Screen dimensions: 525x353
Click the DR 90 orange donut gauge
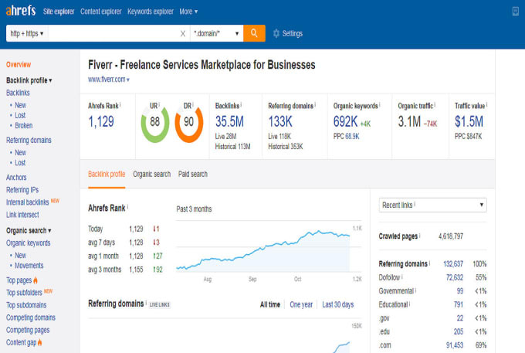(188, 123)
